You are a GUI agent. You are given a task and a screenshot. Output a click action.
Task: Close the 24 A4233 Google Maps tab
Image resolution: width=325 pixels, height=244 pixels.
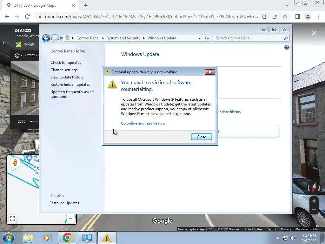point(74,5)
